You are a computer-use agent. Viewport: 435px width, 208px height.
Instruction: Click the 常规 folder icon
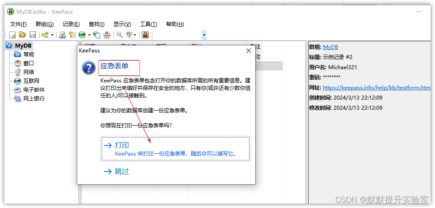tap(18, 54)
